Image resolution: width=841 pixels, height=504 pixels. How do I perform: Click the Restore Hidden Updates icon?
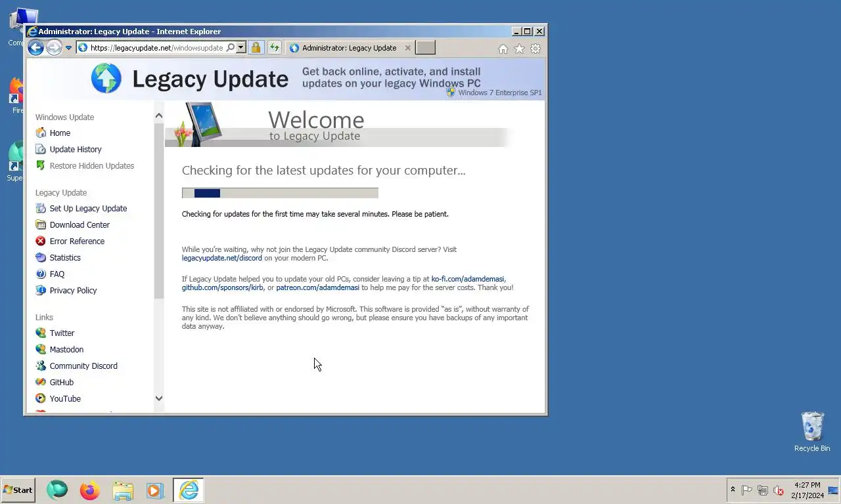tap(41, 165)
